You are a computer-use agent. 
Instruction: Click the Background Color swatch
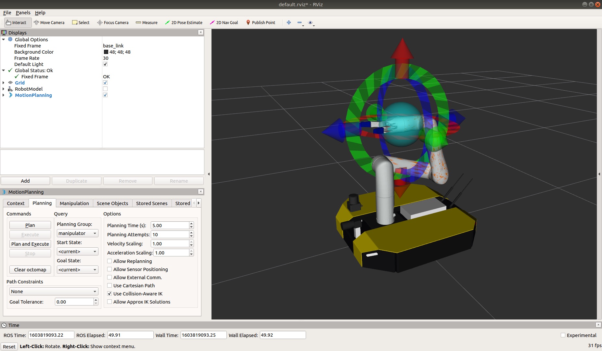click(x=106, y=52)
